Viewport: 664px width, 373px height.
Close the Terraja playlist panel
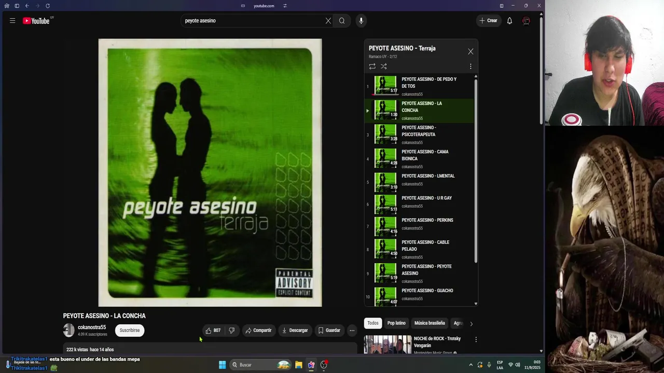pyautogui.click(x=471, y=52)
